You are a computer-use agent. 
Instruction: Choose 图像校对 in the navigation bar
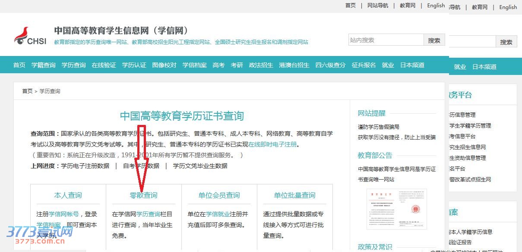164,65
